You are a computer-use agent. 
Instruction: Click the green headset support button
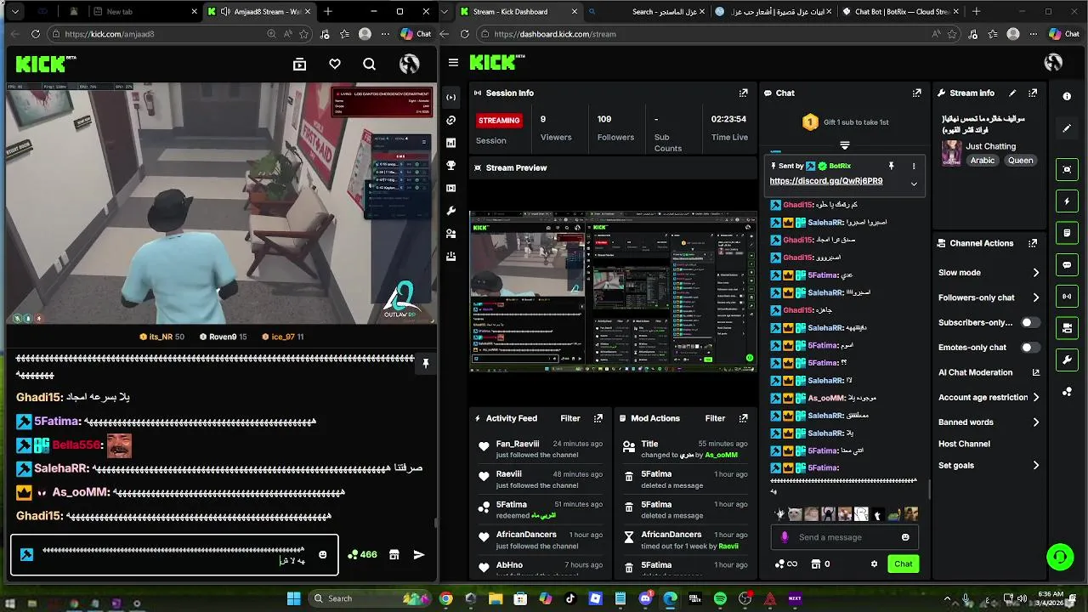pyautogui.click(x=1060, y=558)
